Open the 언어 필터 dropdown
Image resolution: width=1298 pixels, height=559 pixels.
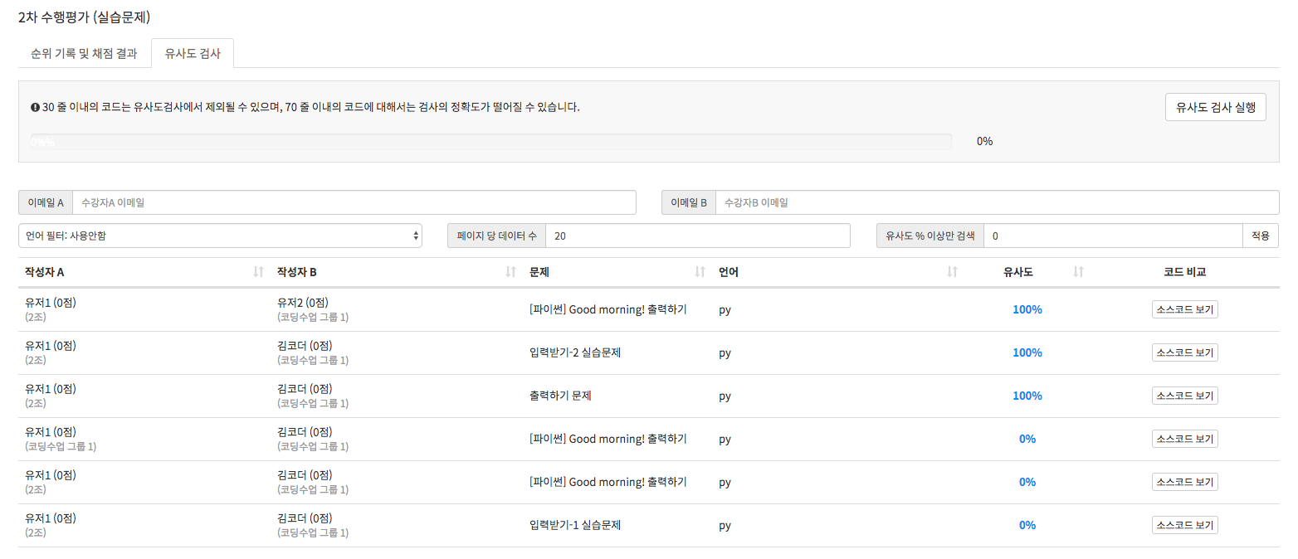[x=220, y=236]
